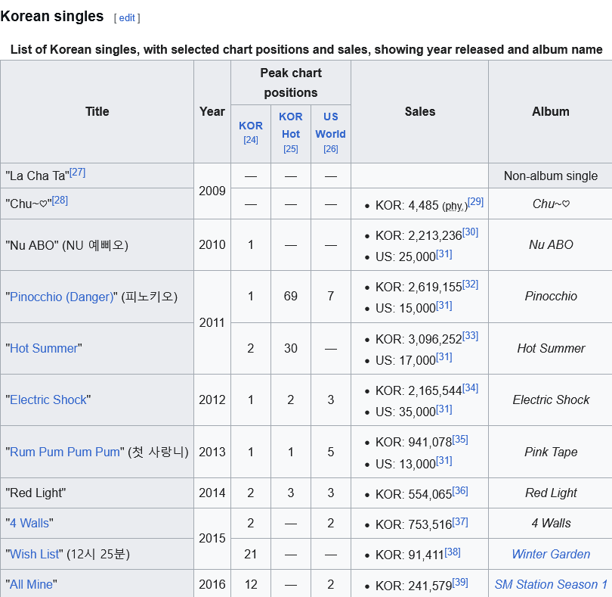Screen dimensions: 612x597
Task: Click the Electric Shock album cell in italics
Action: [x=550, y=400]
